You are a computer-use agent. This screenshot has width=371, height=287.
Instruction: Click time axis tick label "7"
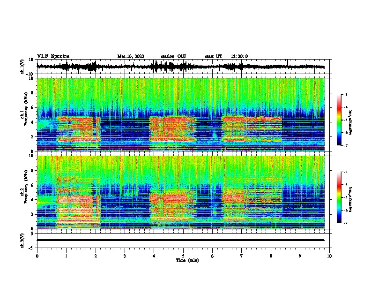(x=242, y=256)
